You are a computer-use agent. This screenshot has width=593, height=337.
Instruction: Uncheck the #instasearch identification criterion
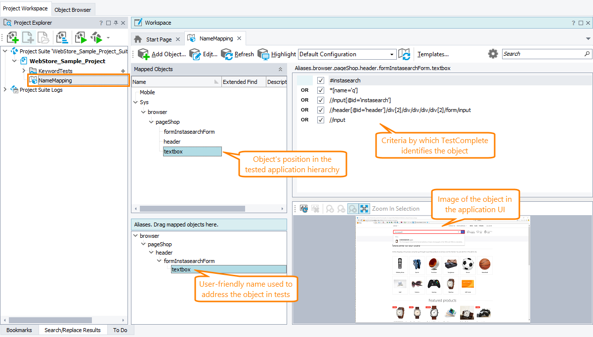pyautogui.click(x=320, y=80)
